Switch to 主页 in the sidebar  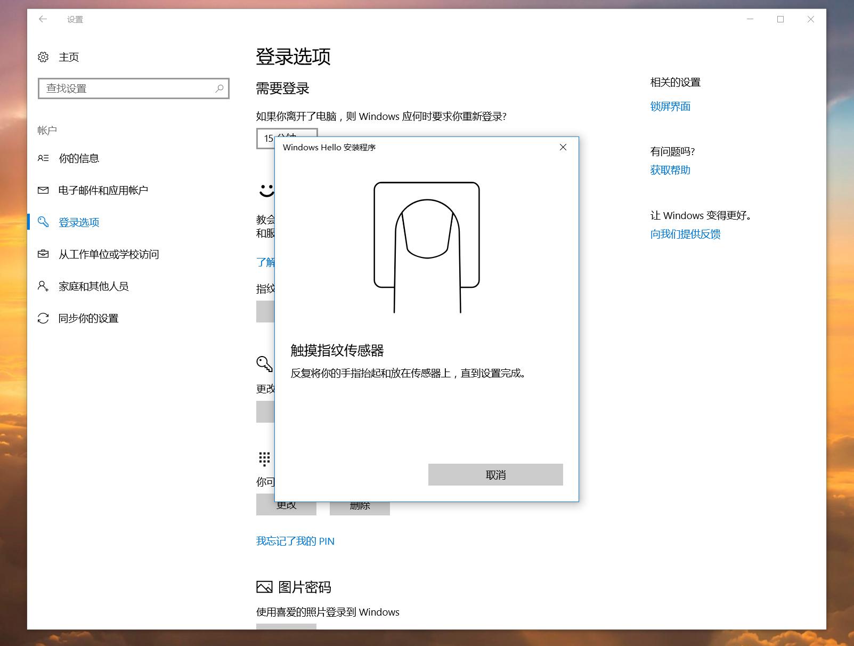click(68, 56)
